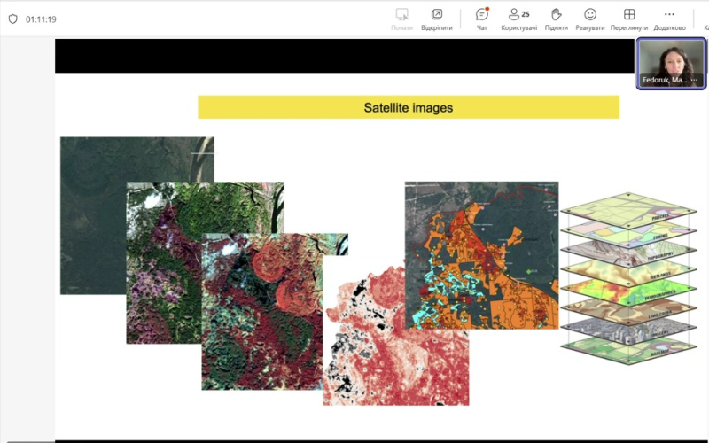The image size is (709, 443).
Task: Click the green and purple false-color image
Action: click(x=164, y=266)
